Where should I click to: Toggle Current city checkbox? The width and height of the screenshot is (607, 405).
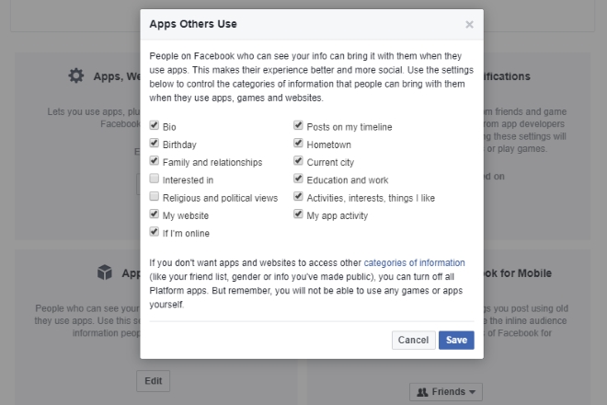(x=299, y=162)
